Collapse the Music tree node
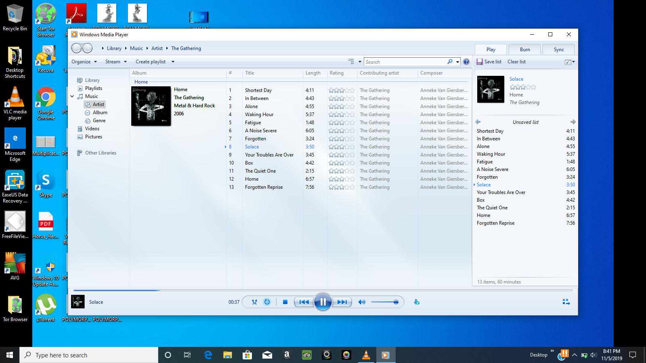Screen dimensions: 646x363 pyautogui.click(x=72, y=96)
